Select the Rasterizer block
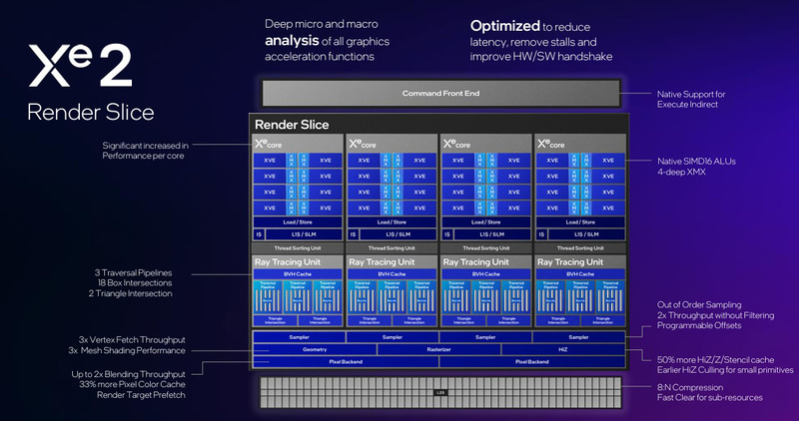The width and height of the screenshot is (799, 421). [x=438, y=350]
